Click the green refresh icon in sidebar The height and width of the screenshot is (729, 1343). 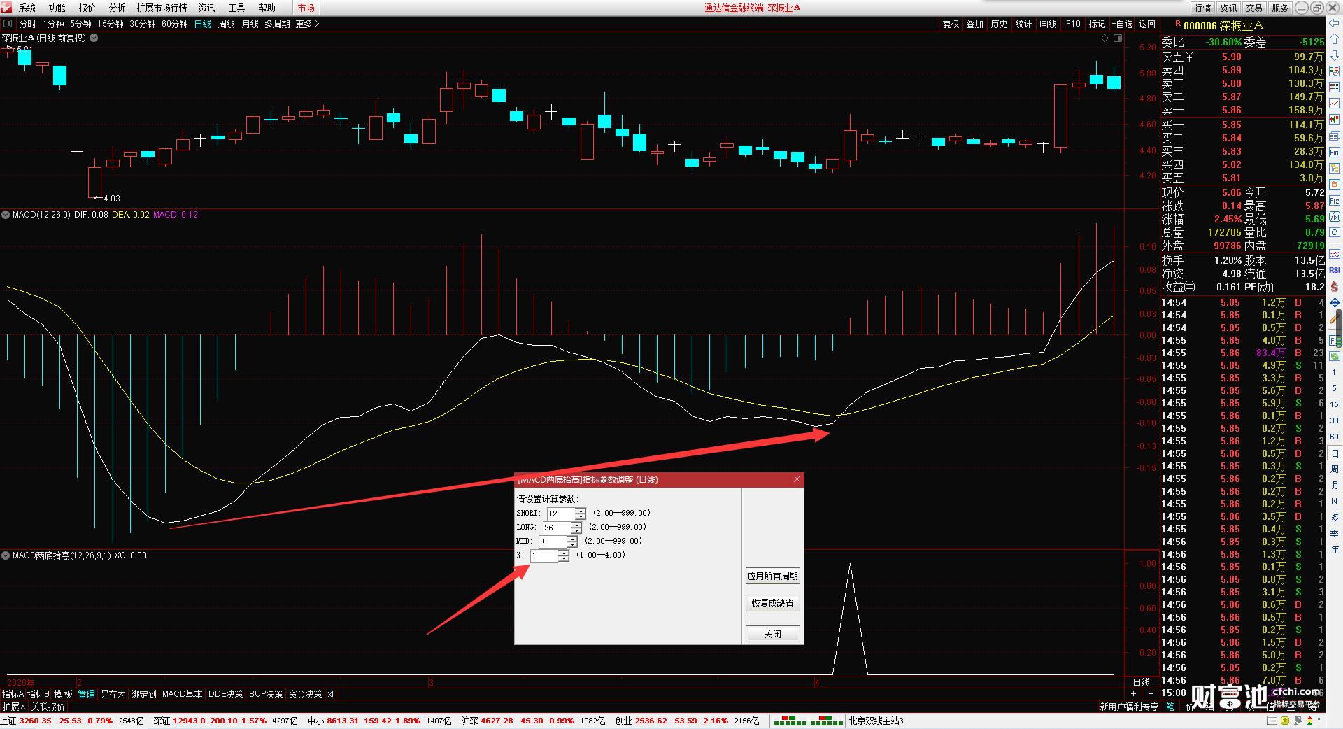pyautogui.click(x=1335, y=356)
